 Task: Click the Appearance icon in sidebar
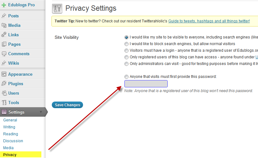click(x=4, y=74)
